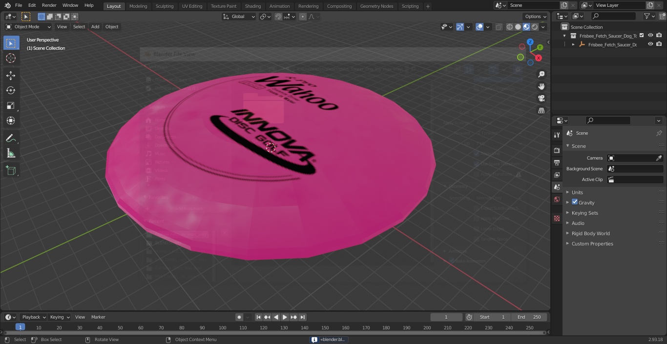Expand the Rigid Body World panel
The height and width of the screenshot is (344, 667).
[590, 233]
